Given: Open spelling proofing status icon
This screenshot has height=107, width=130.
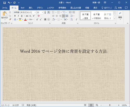Looking at the screenshot, I should pyautogui.click(x=23, y=105).
